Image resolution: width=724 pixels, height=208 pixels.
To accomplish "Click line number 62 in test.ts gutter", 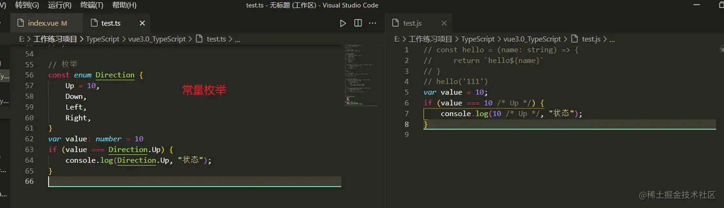I will coord(29,139).
